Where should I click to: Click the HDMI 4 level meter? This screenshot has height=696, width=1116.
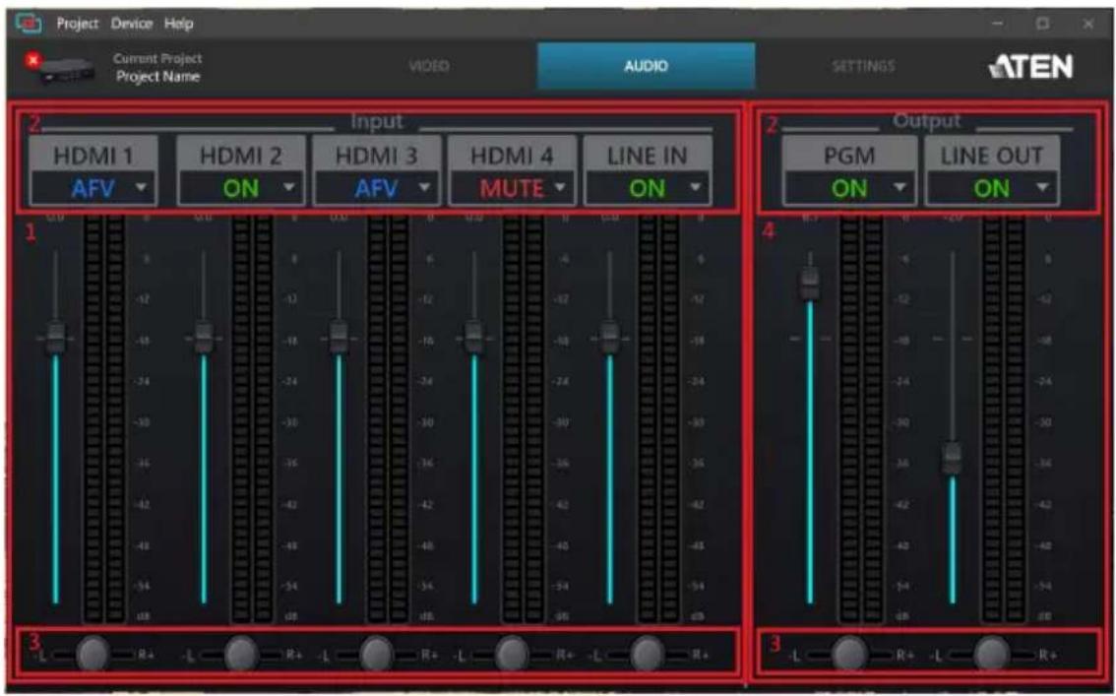point(524,418)
